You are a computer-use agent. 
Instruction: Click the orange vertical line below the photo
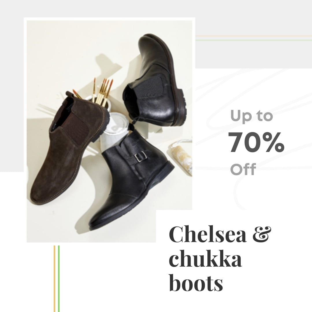tap(54, 278)
